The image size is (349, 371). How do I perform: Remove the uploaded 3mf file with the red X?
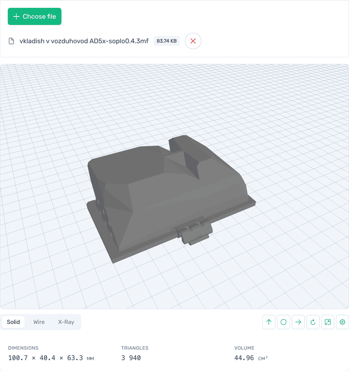(193, 41)
